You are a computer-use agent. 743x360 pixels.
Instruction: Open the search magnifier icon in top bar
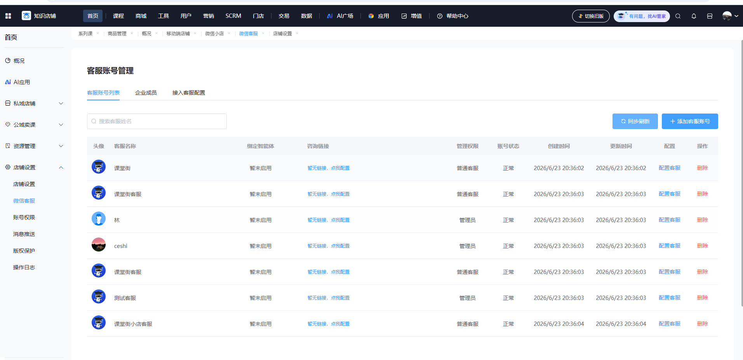678,16
